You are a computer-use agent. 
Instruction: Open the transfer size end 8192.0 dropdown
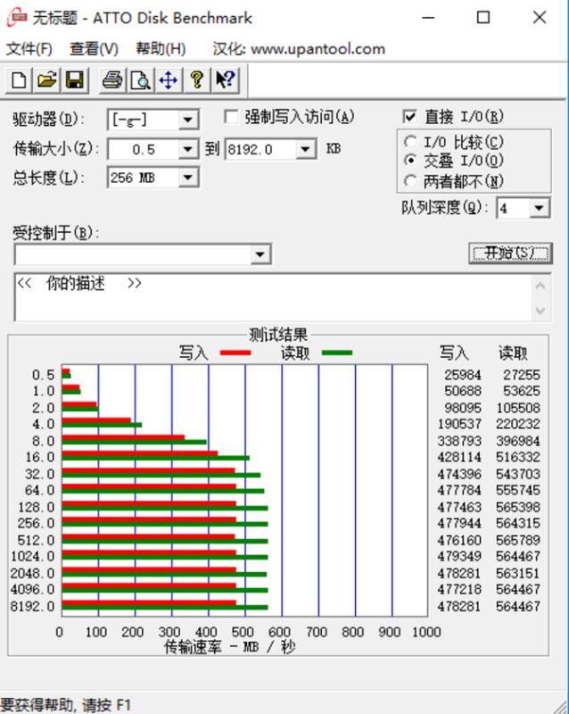pyautogui.click(x=306, y=149)
